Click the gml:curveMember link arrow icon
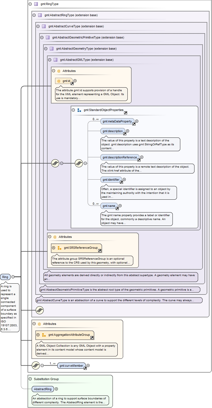Image resolution: width=212 pixels, height=408 pixels. coord(85,368)
